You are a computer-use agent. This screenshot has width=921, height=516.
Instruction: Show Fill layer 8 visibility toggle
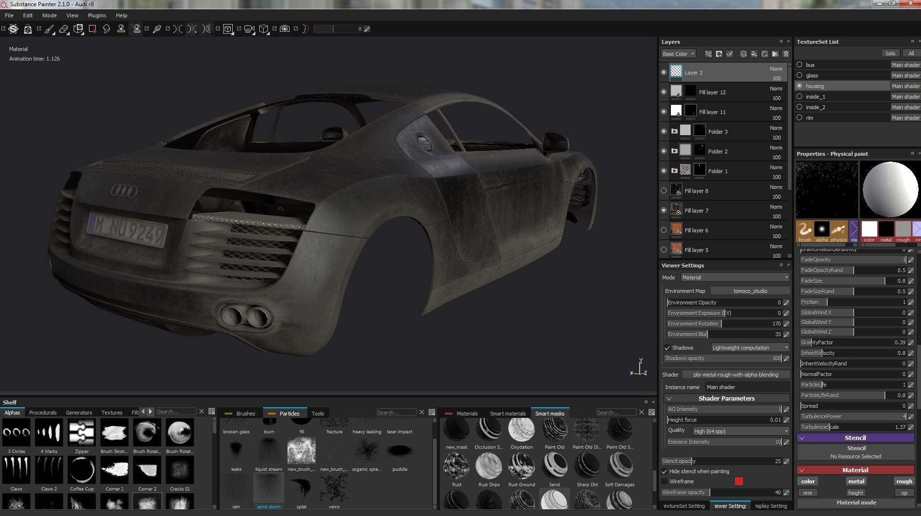tap(664, 190)
